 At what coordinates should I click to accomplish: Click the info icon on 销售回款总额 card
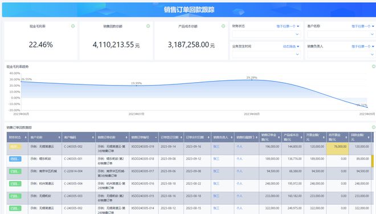pyautogui.click(x=148, y=26)
